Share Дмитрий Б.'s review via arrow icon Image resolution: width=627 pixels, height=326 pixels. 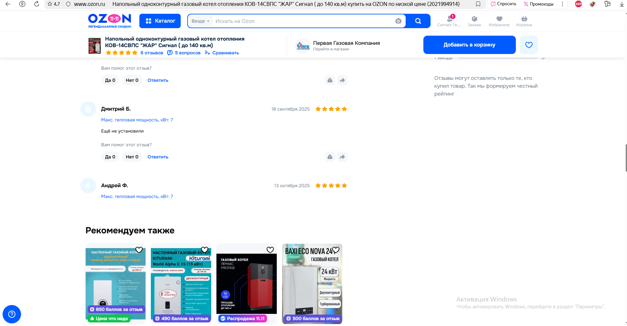342,157
